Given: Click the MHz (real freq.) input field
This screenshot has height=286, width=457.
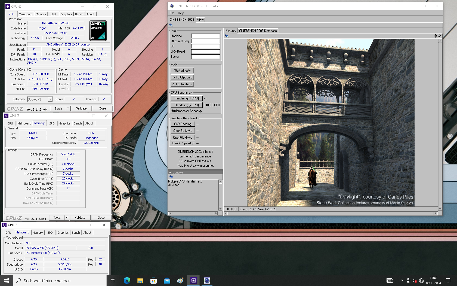Looking at the screenshot, I should coord(205,41).
